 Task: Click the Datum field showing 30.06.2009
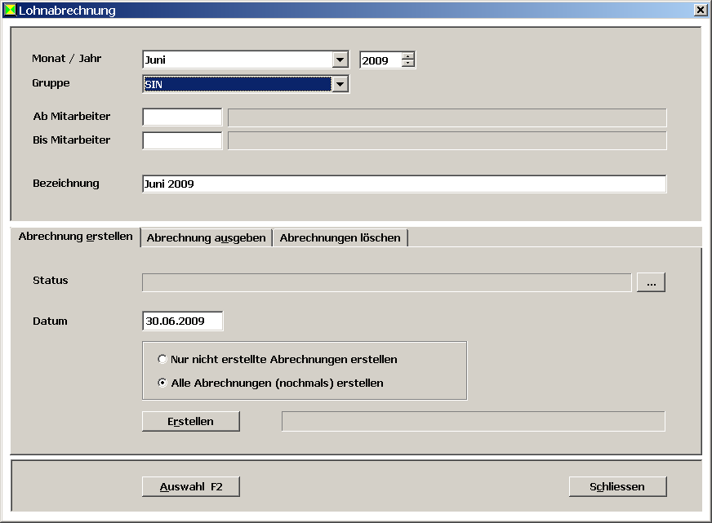tap(182, 321)
